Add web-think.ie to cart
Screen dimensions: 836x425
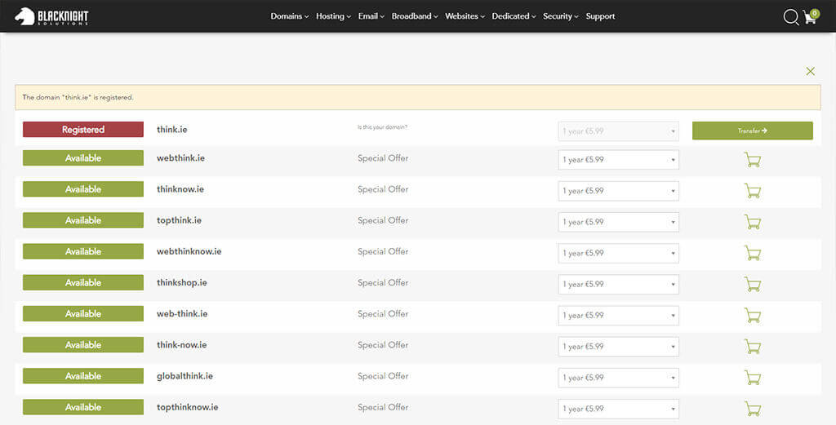(x=752, y=315)
